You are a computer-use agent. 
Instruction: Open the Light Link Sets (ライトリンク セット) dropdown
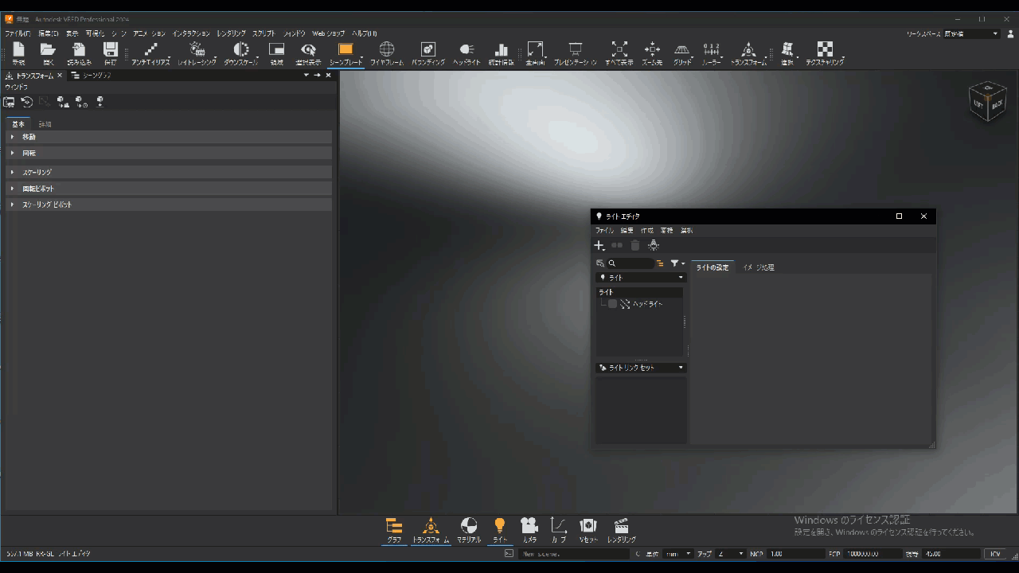point(641,368)
